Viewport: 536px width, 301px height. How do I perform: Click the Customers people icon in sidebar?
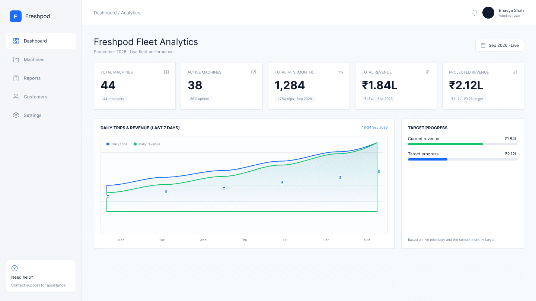point(16,97)
